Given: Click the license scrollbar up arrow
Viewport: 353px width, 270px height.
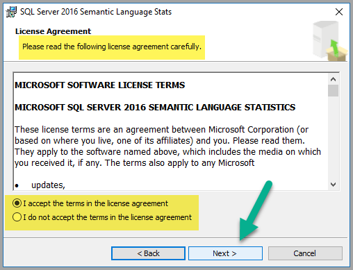Looking at the screenshot, I should [334, 79].
